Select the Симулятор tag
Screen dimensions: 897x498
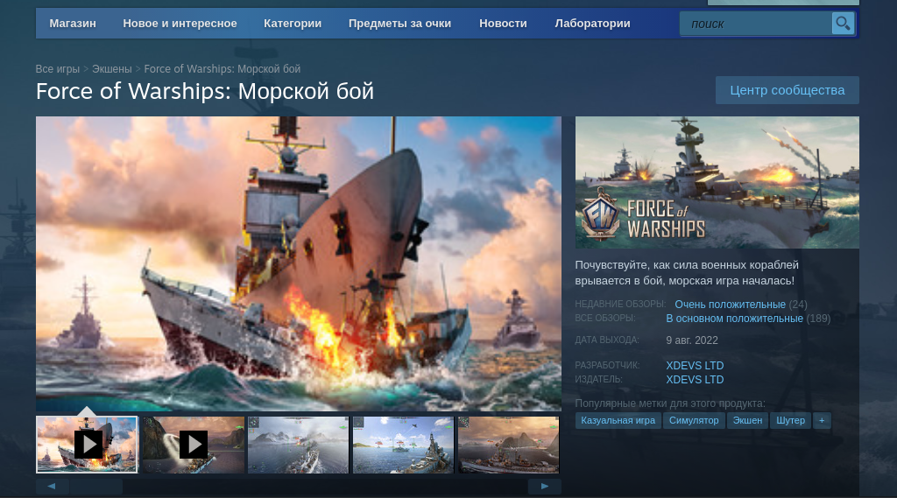click(694, 420)
